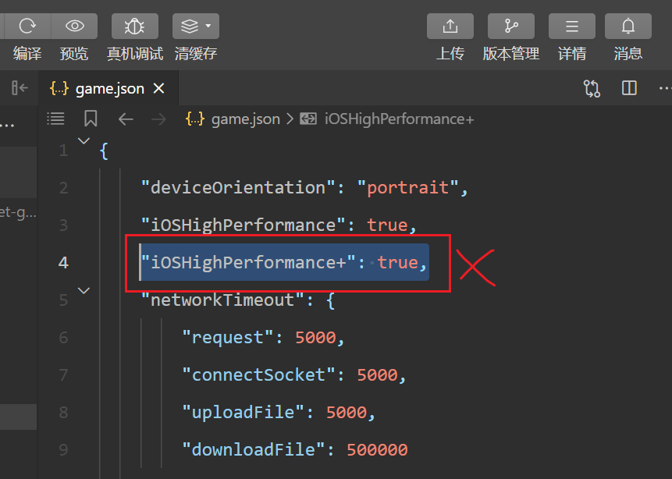Viewport: 672px width, 479px height.
Task: Start real device debugging (真机调试) bug icon
Action: [x=134, y=27]
